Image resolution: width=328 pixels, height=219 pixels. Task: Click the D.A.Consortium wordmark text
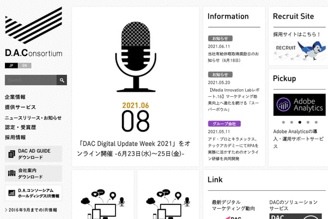point(34,53)
